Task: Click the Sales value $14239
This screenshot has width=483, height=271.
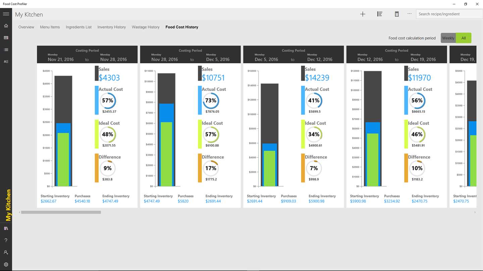Action: coord(317,78)
